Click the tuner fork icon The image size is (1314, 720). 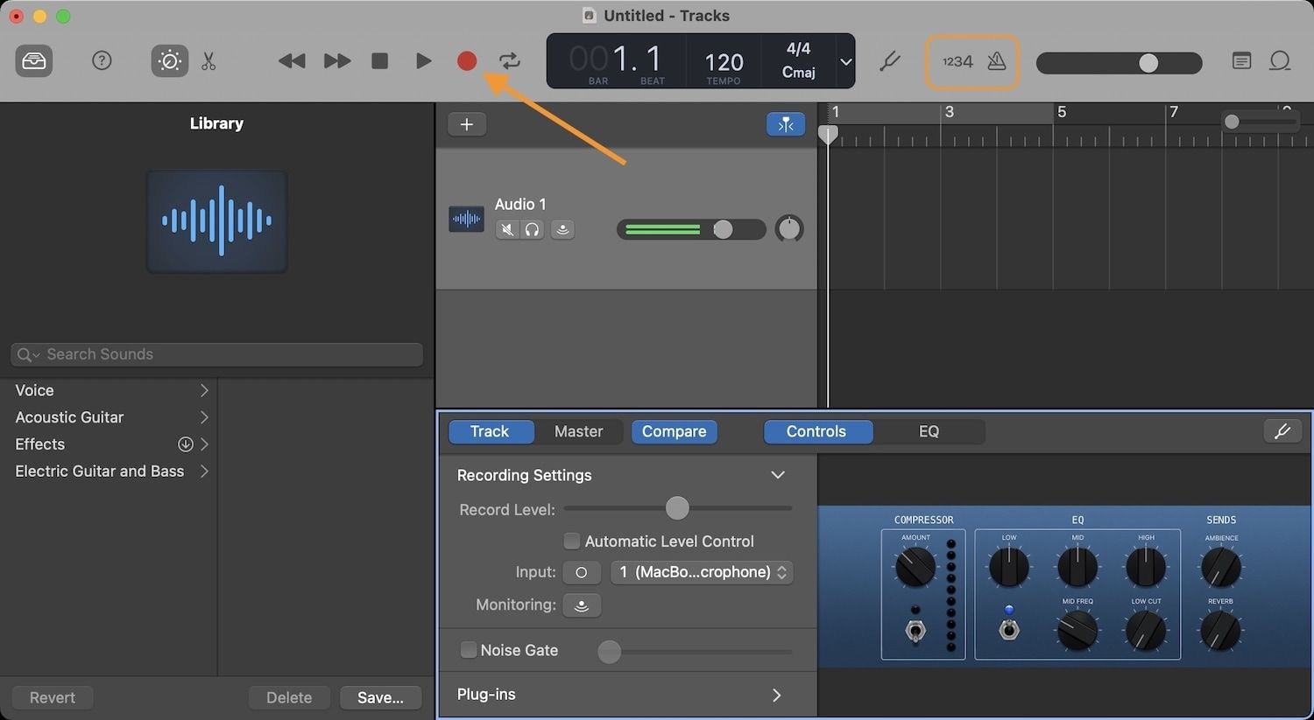coord(890,61)
